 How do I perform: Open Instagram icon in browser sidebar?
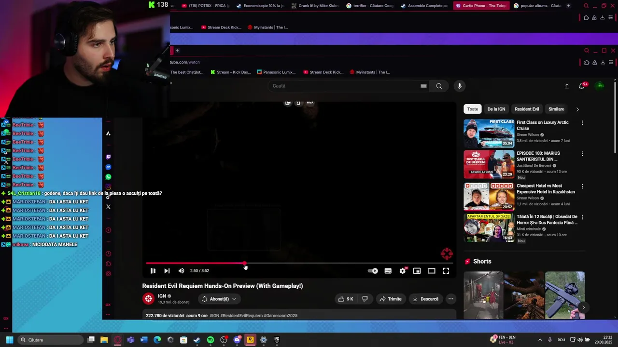pos(108,187)
